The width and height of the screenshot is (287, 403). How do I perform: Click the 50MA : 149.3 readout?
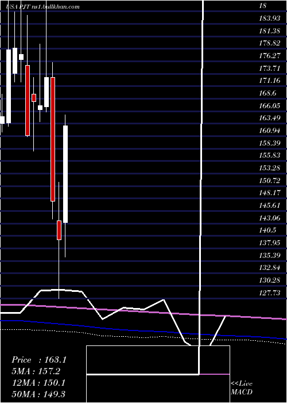[x=39, y=394]
